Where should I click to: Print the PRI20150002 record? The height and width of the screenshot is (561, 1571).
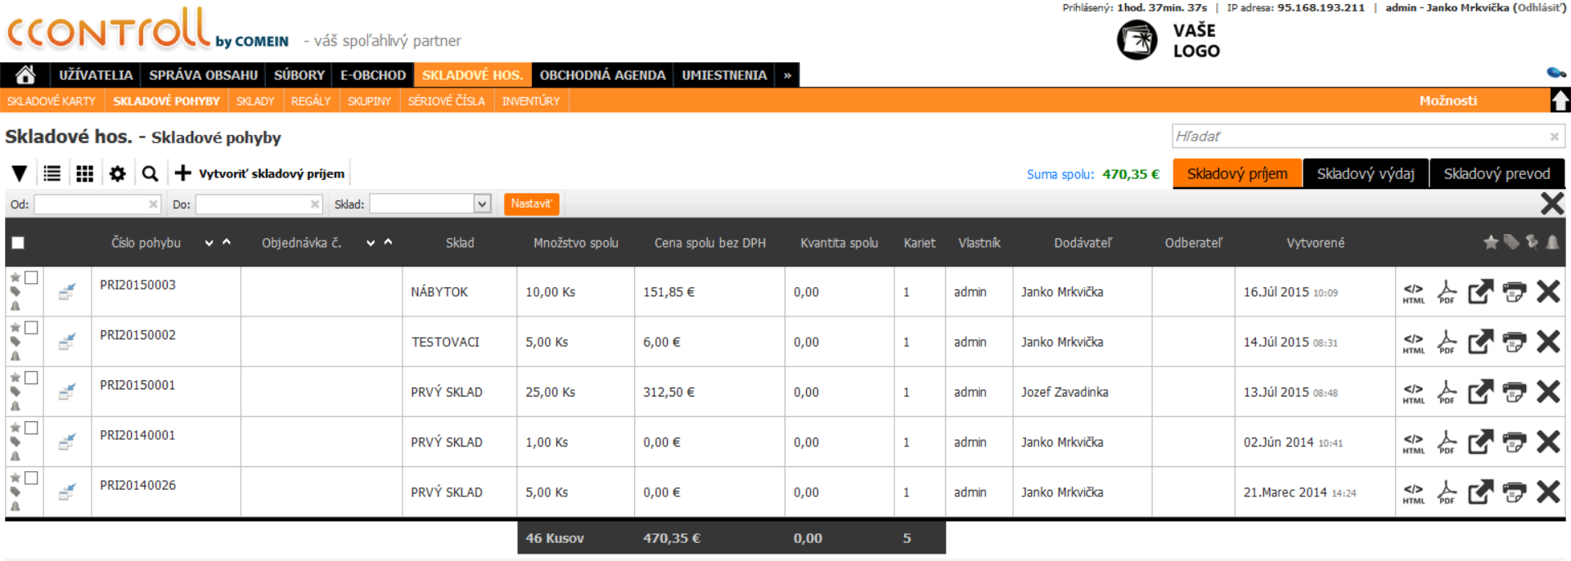1514,342
